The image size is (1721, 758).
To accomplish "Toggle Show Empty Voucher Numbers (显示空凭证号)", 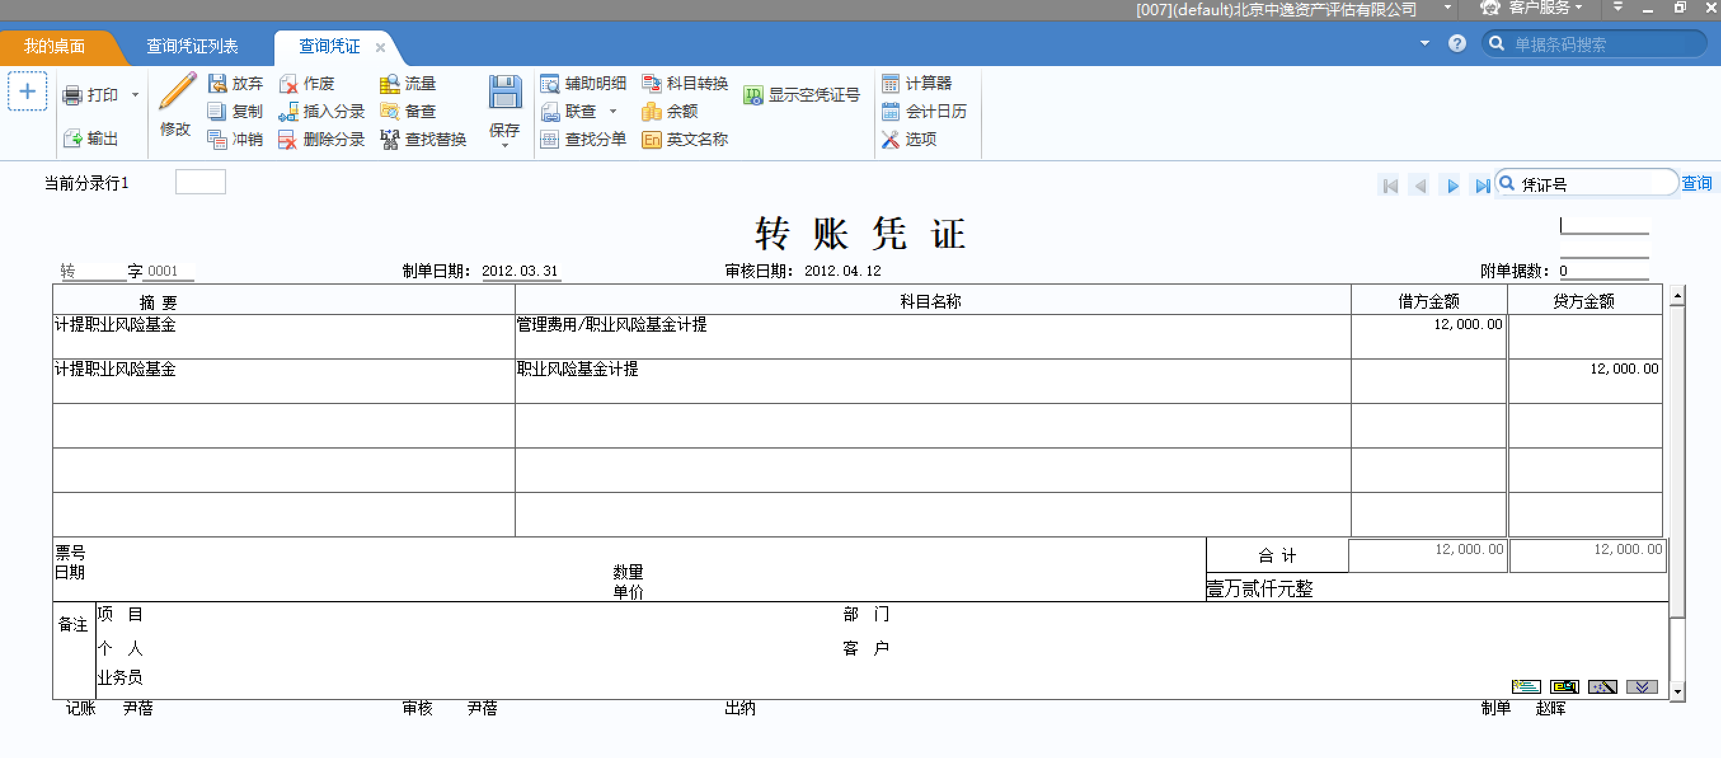I will pos(802,95).
